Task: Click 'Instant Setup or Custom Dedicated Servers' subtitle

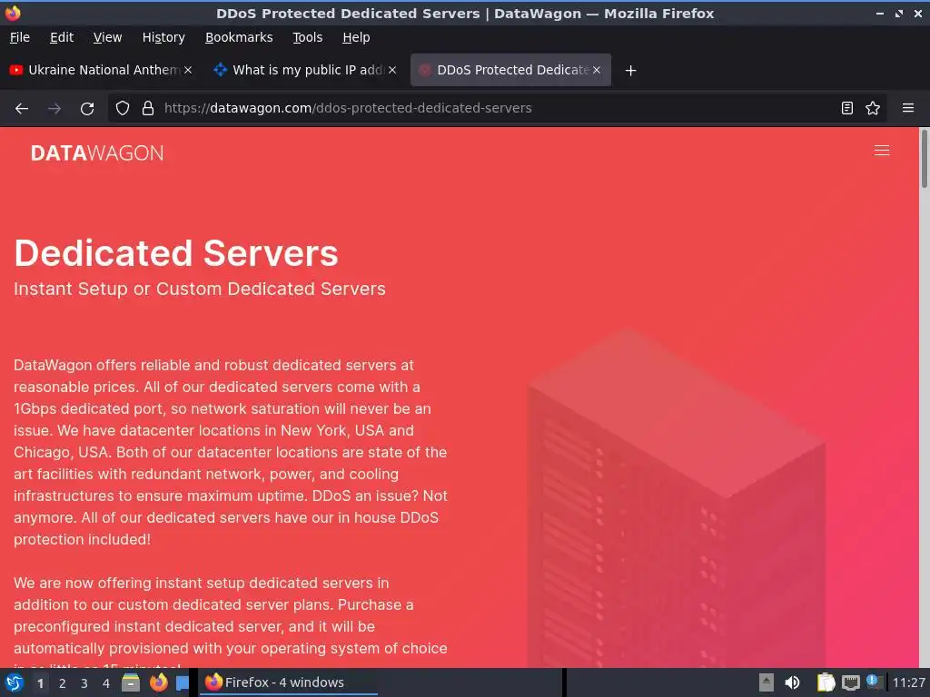Action: [x=199, y=289]
